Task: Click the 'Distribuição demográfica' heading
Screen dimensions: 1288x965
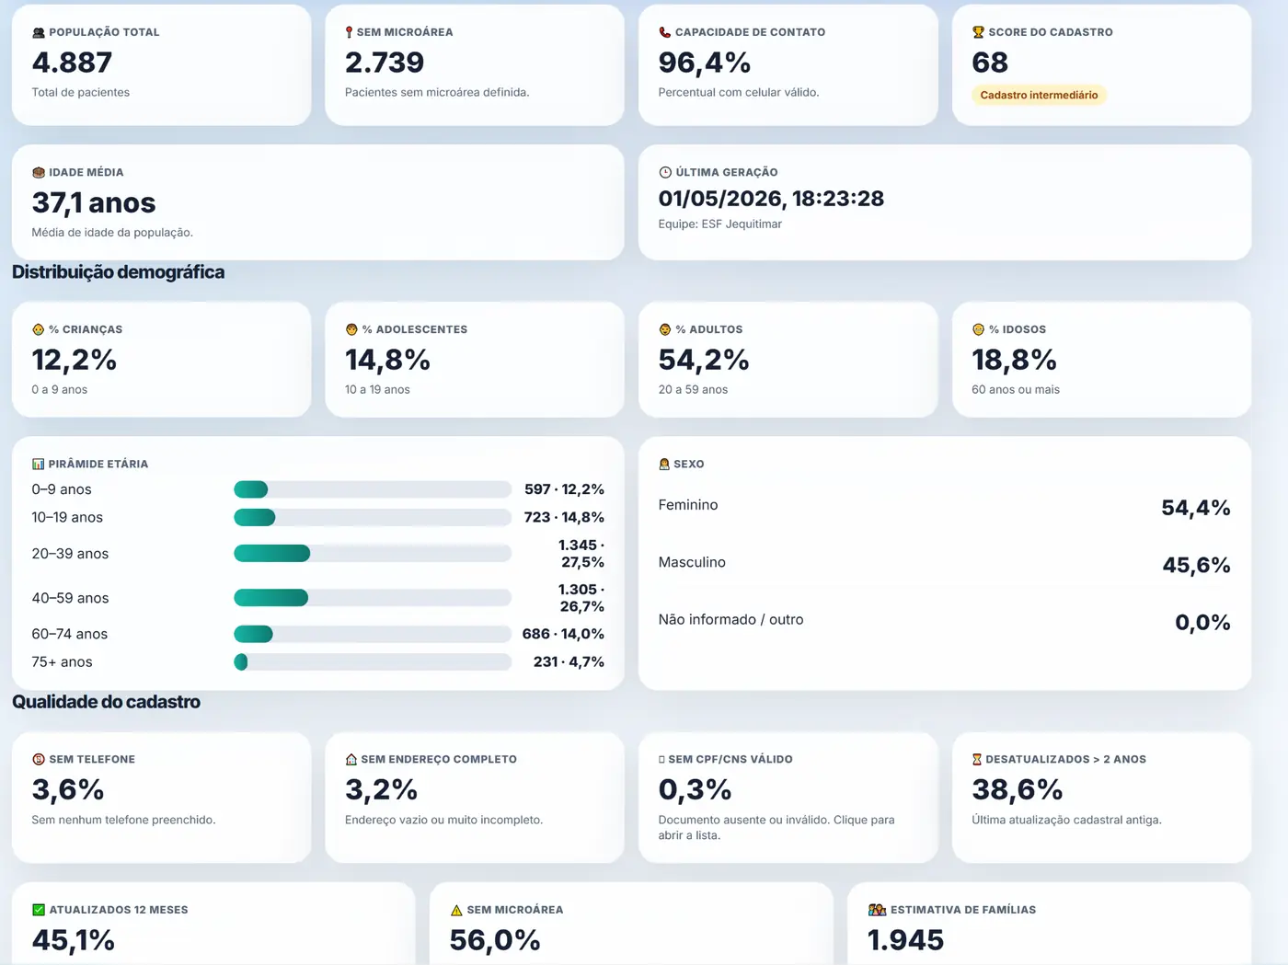Action: pos(118,272)
